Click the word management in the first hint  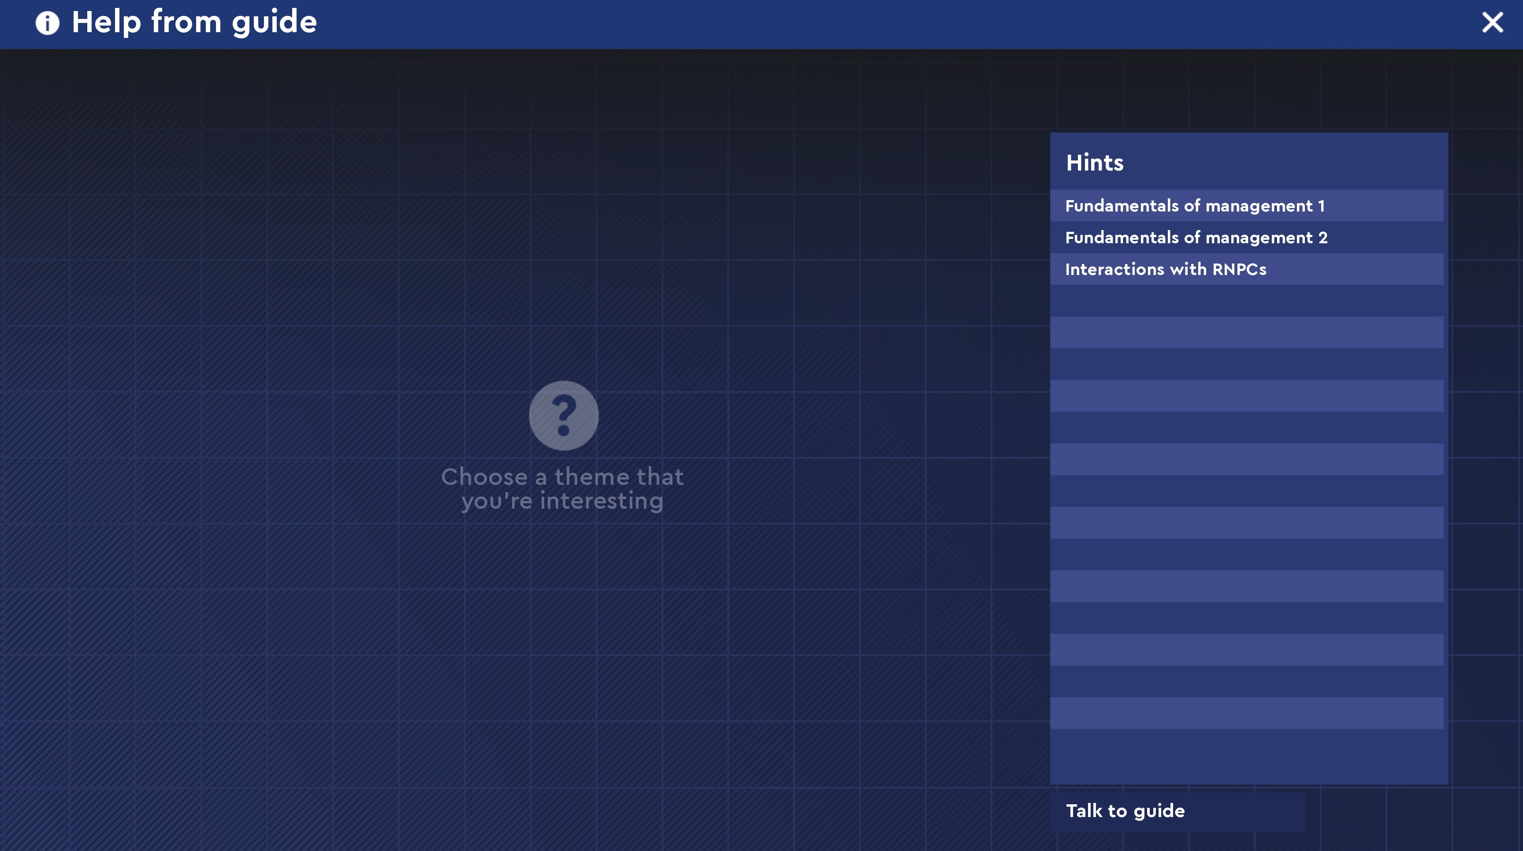coord(1259,206)
